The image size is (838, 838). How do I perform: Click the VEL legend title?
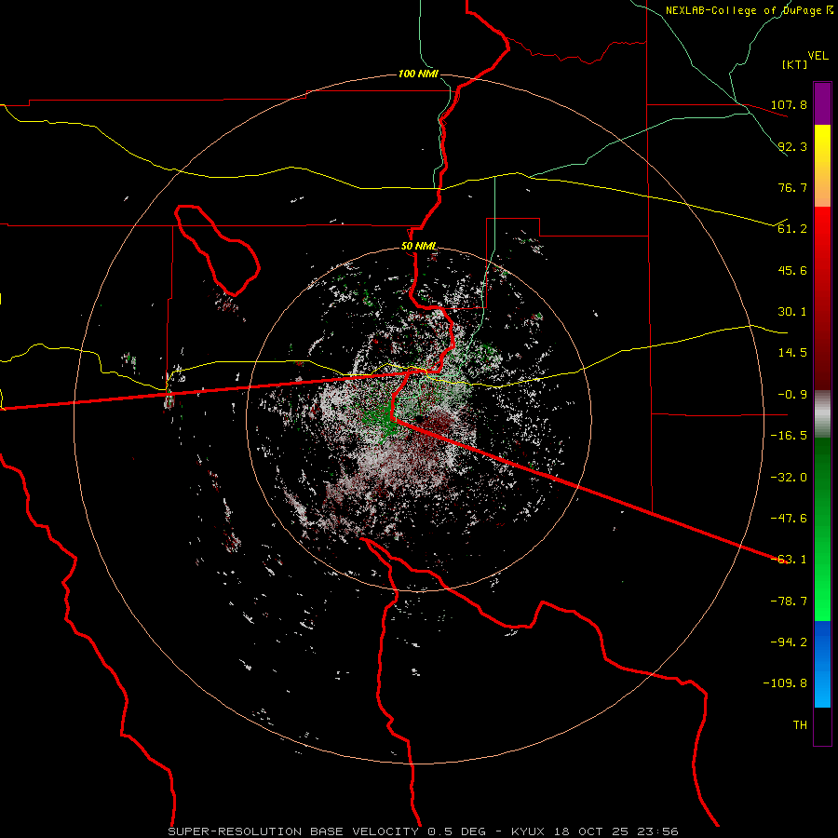pos(818,56)
